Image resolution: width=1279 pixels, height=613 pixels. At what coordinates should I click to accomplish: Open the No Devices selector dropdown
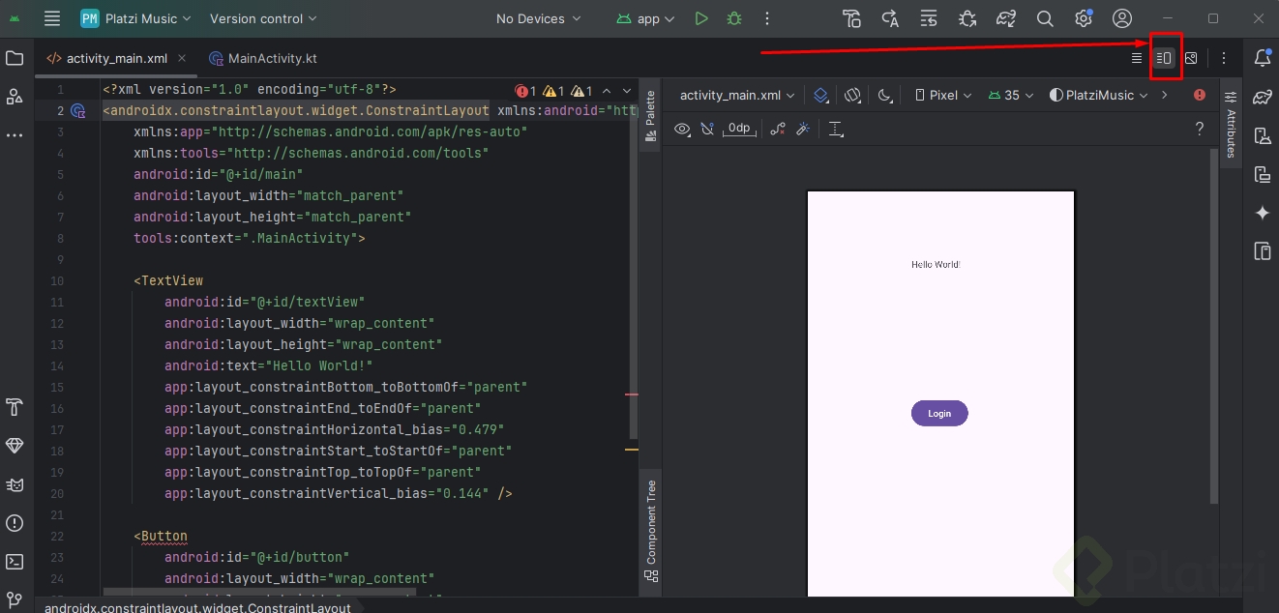[x=538, y=18]
